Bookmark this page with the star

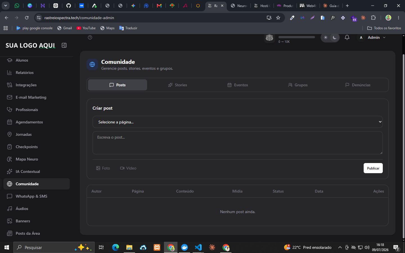[x=278, y=18]
